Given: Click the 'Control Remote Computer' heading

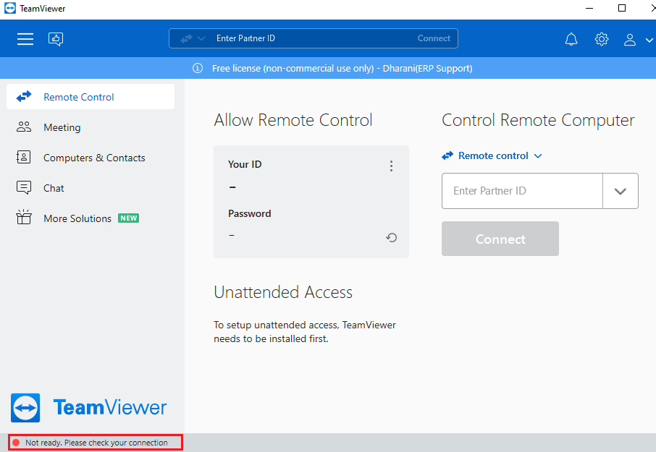Looking at the screenshot, I should point(538,120).
